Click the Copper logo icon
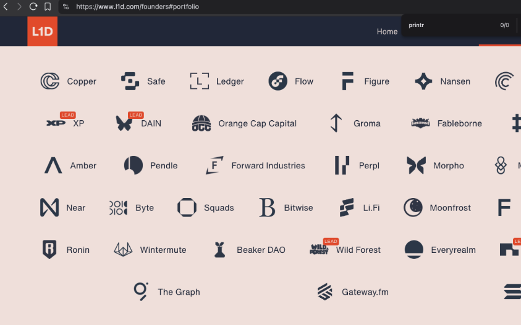The width and height of the screenshot is (521, 325). click(50, 81)
